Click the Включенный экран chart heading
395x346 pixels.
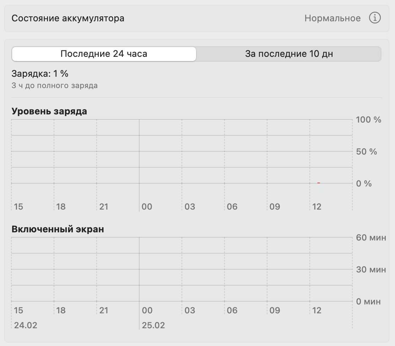(58, 229)
